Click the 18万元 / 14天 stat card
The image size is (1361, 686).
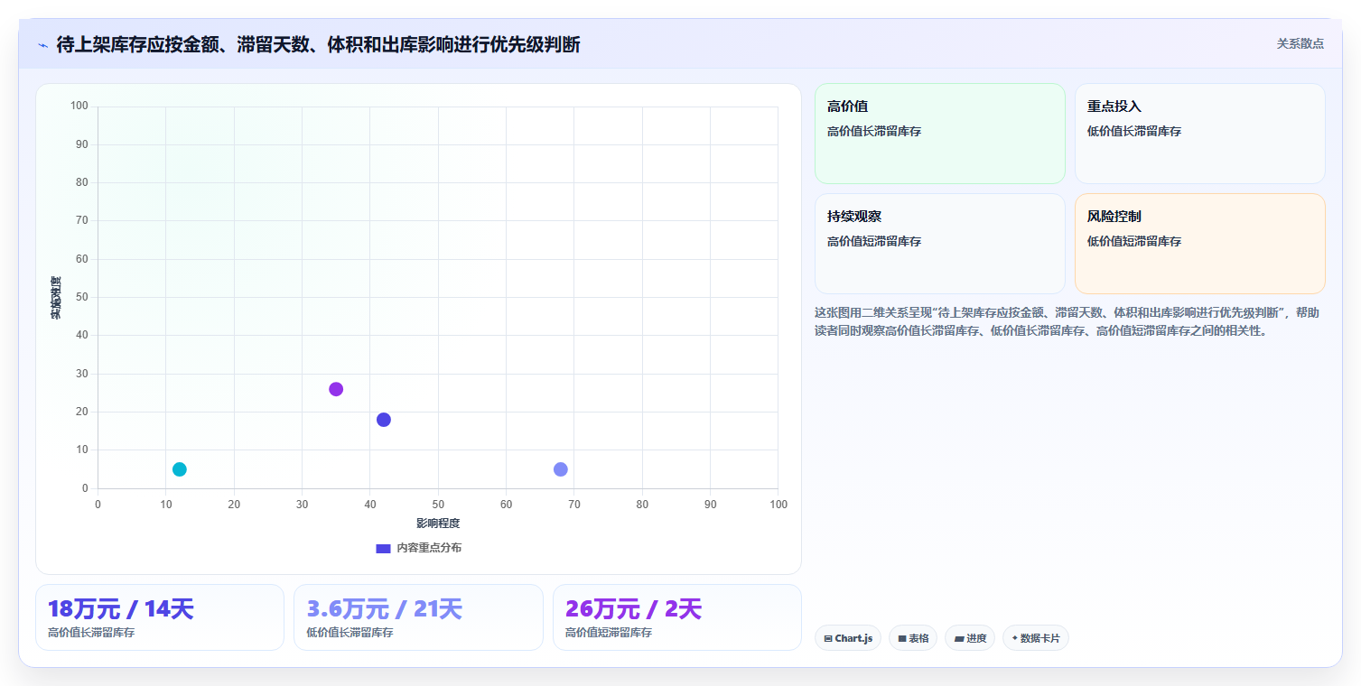(160, 617)
